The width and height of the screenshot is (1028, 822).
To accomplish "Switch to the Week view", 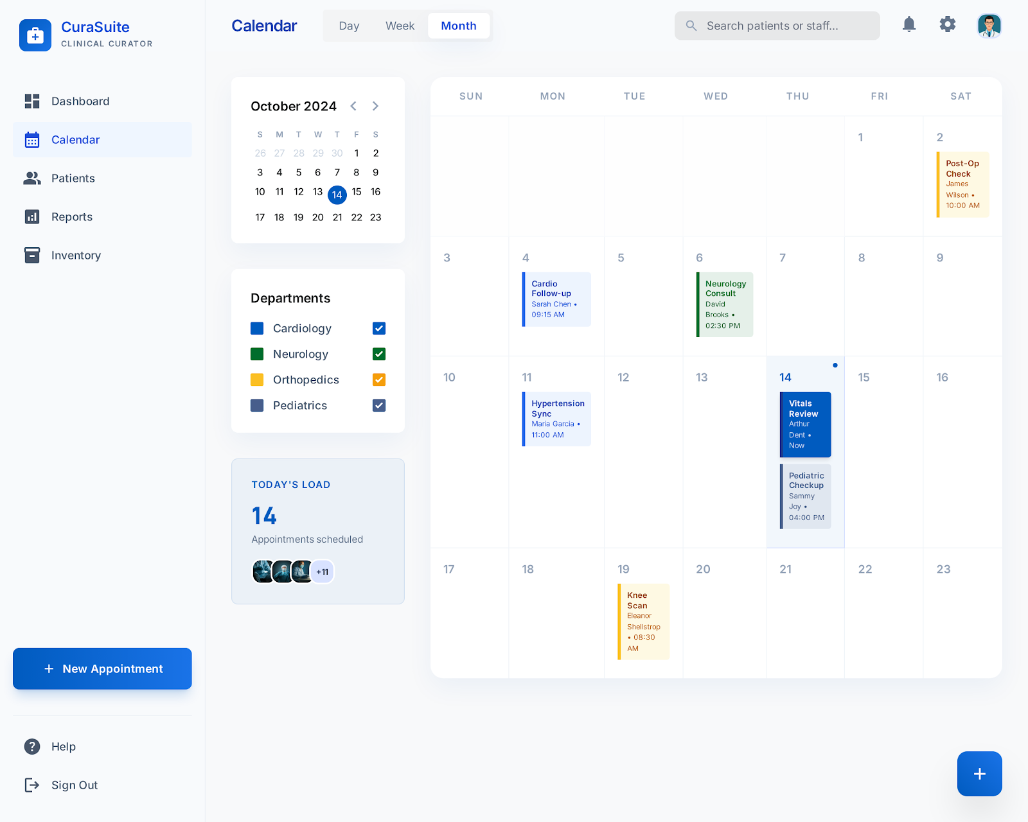I will coord(400,26).
